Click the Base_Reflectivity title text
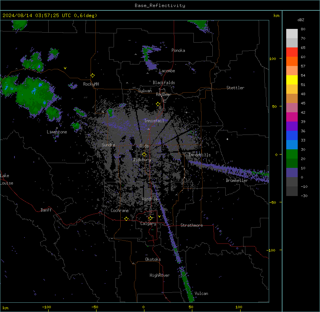The image size is (320, 312). pyautogui.click(x=160, y=6)
